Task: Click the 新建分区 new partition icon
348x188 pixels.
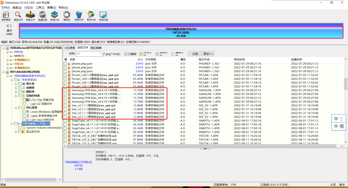Action: coord(54,15)
